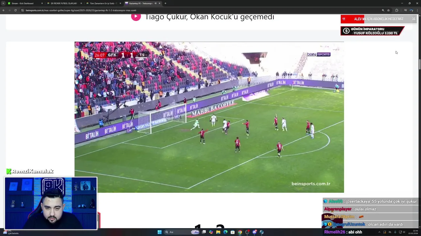Open the browser extensions puzzle icon
The image size is (421, 236).
tap(397, 10)
